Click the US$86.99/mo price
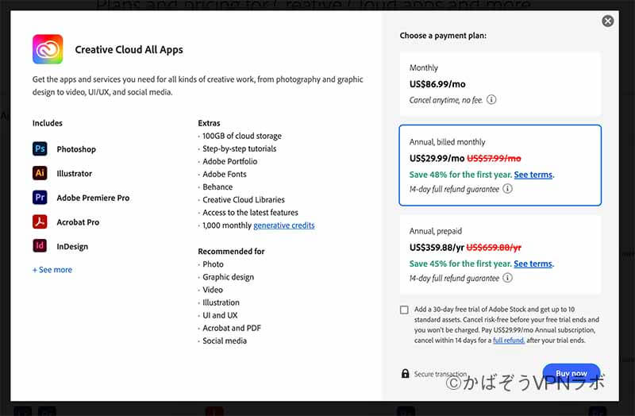 [437, 84]
